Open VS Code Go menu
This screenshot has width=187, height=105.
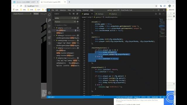pos(74,10)
